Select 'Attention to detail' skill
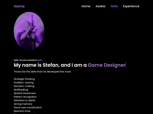Image resolution: width=153 pixels, height=114 pixels. [x=24, y=100]
